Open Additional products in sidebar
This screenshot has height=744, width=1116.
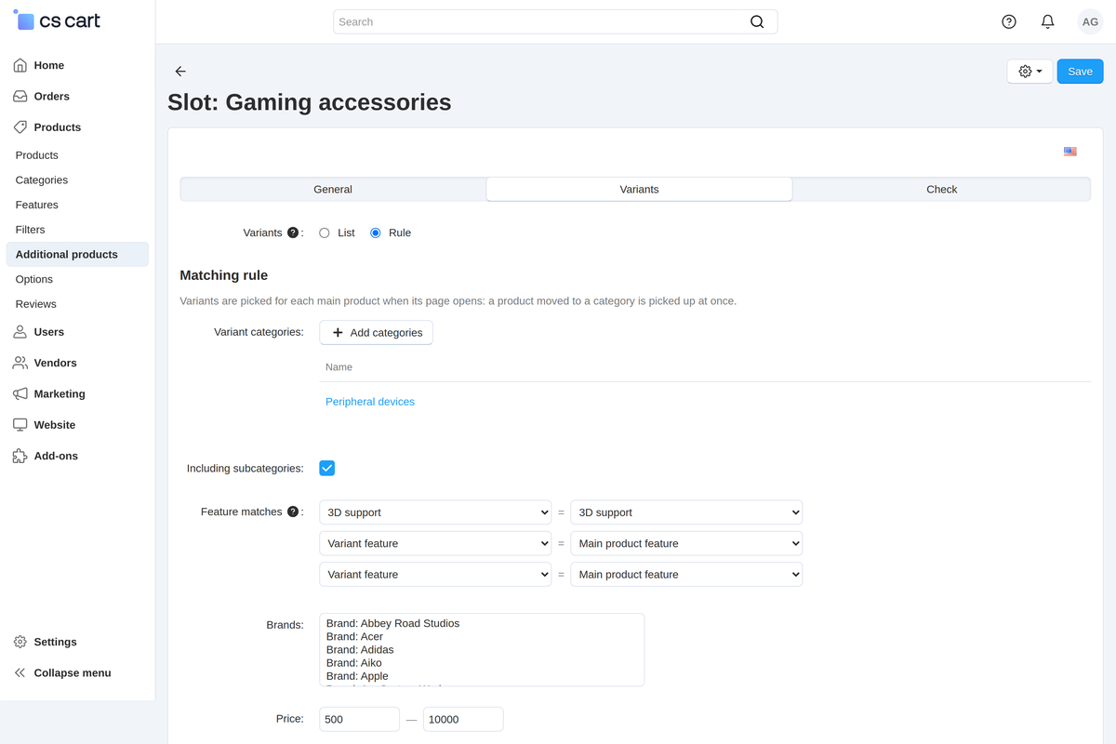tap(77, 254)
